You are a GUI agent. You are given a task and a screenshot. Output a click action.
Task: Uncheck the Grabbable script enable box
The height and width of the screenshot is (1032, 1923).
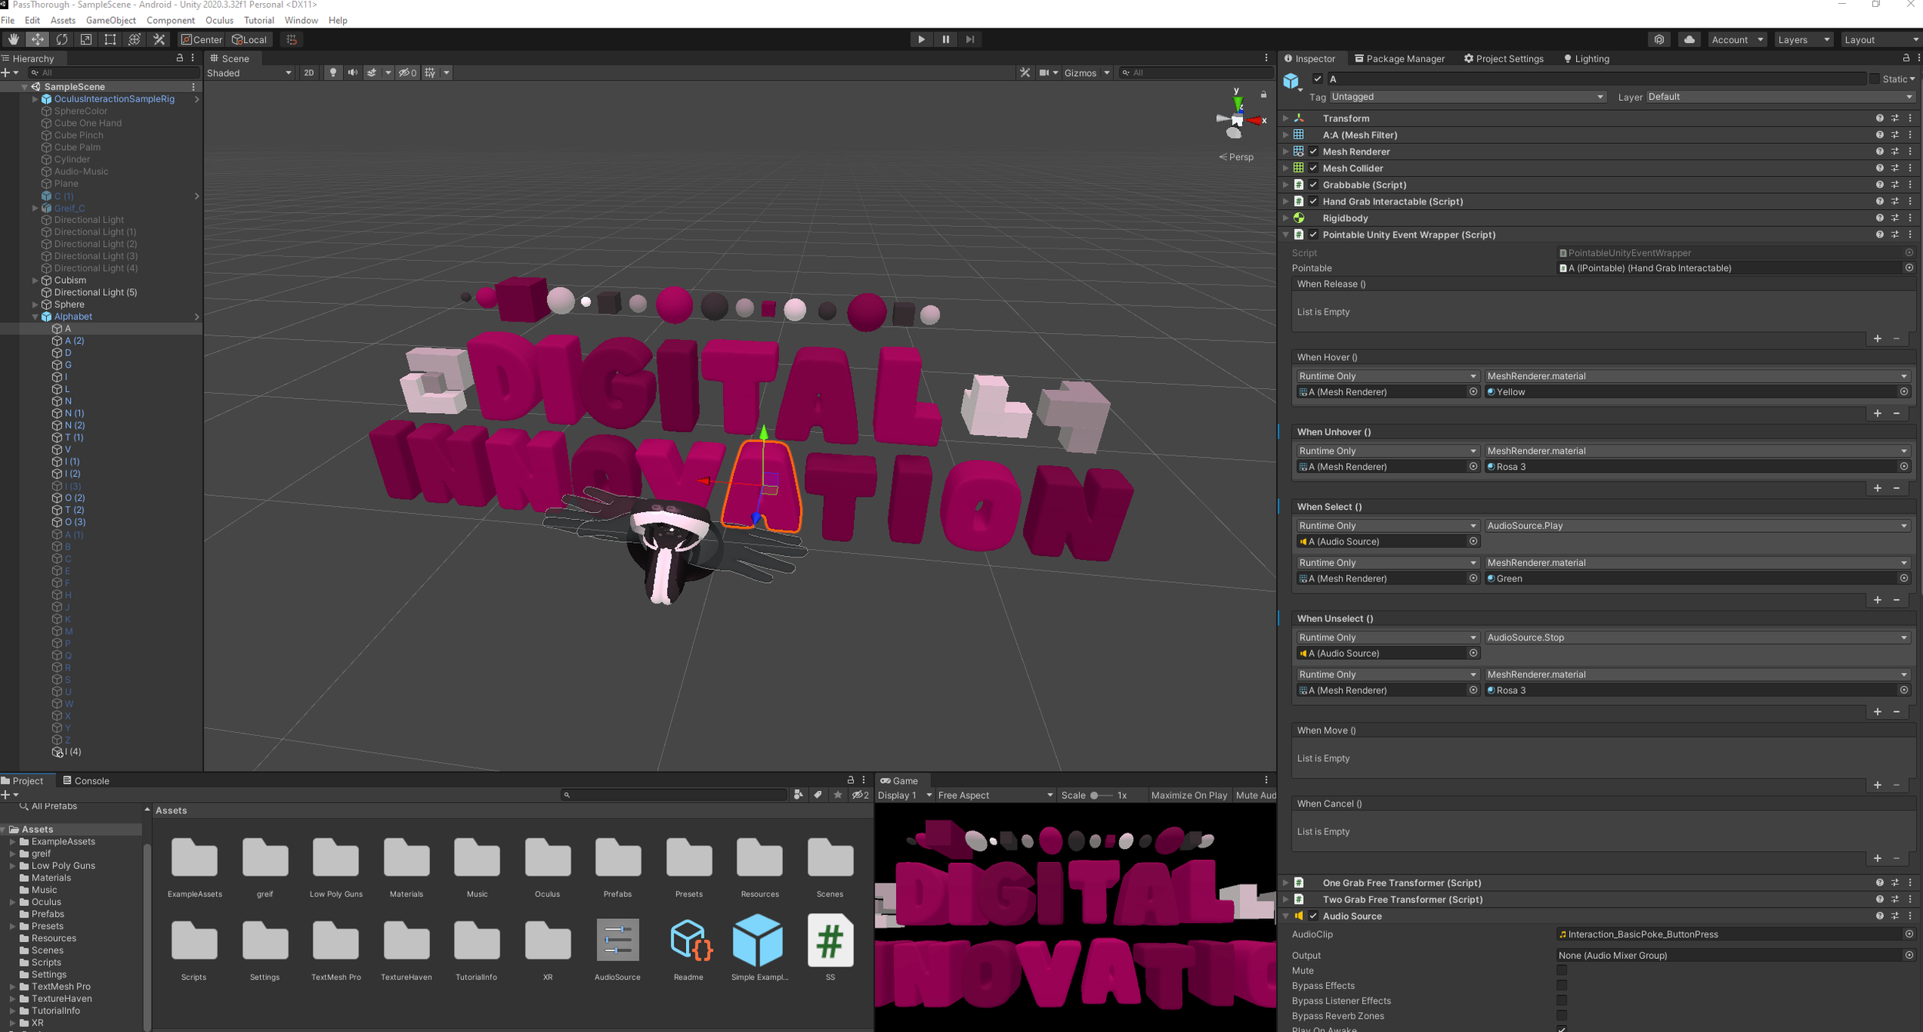pos(1313,185)
